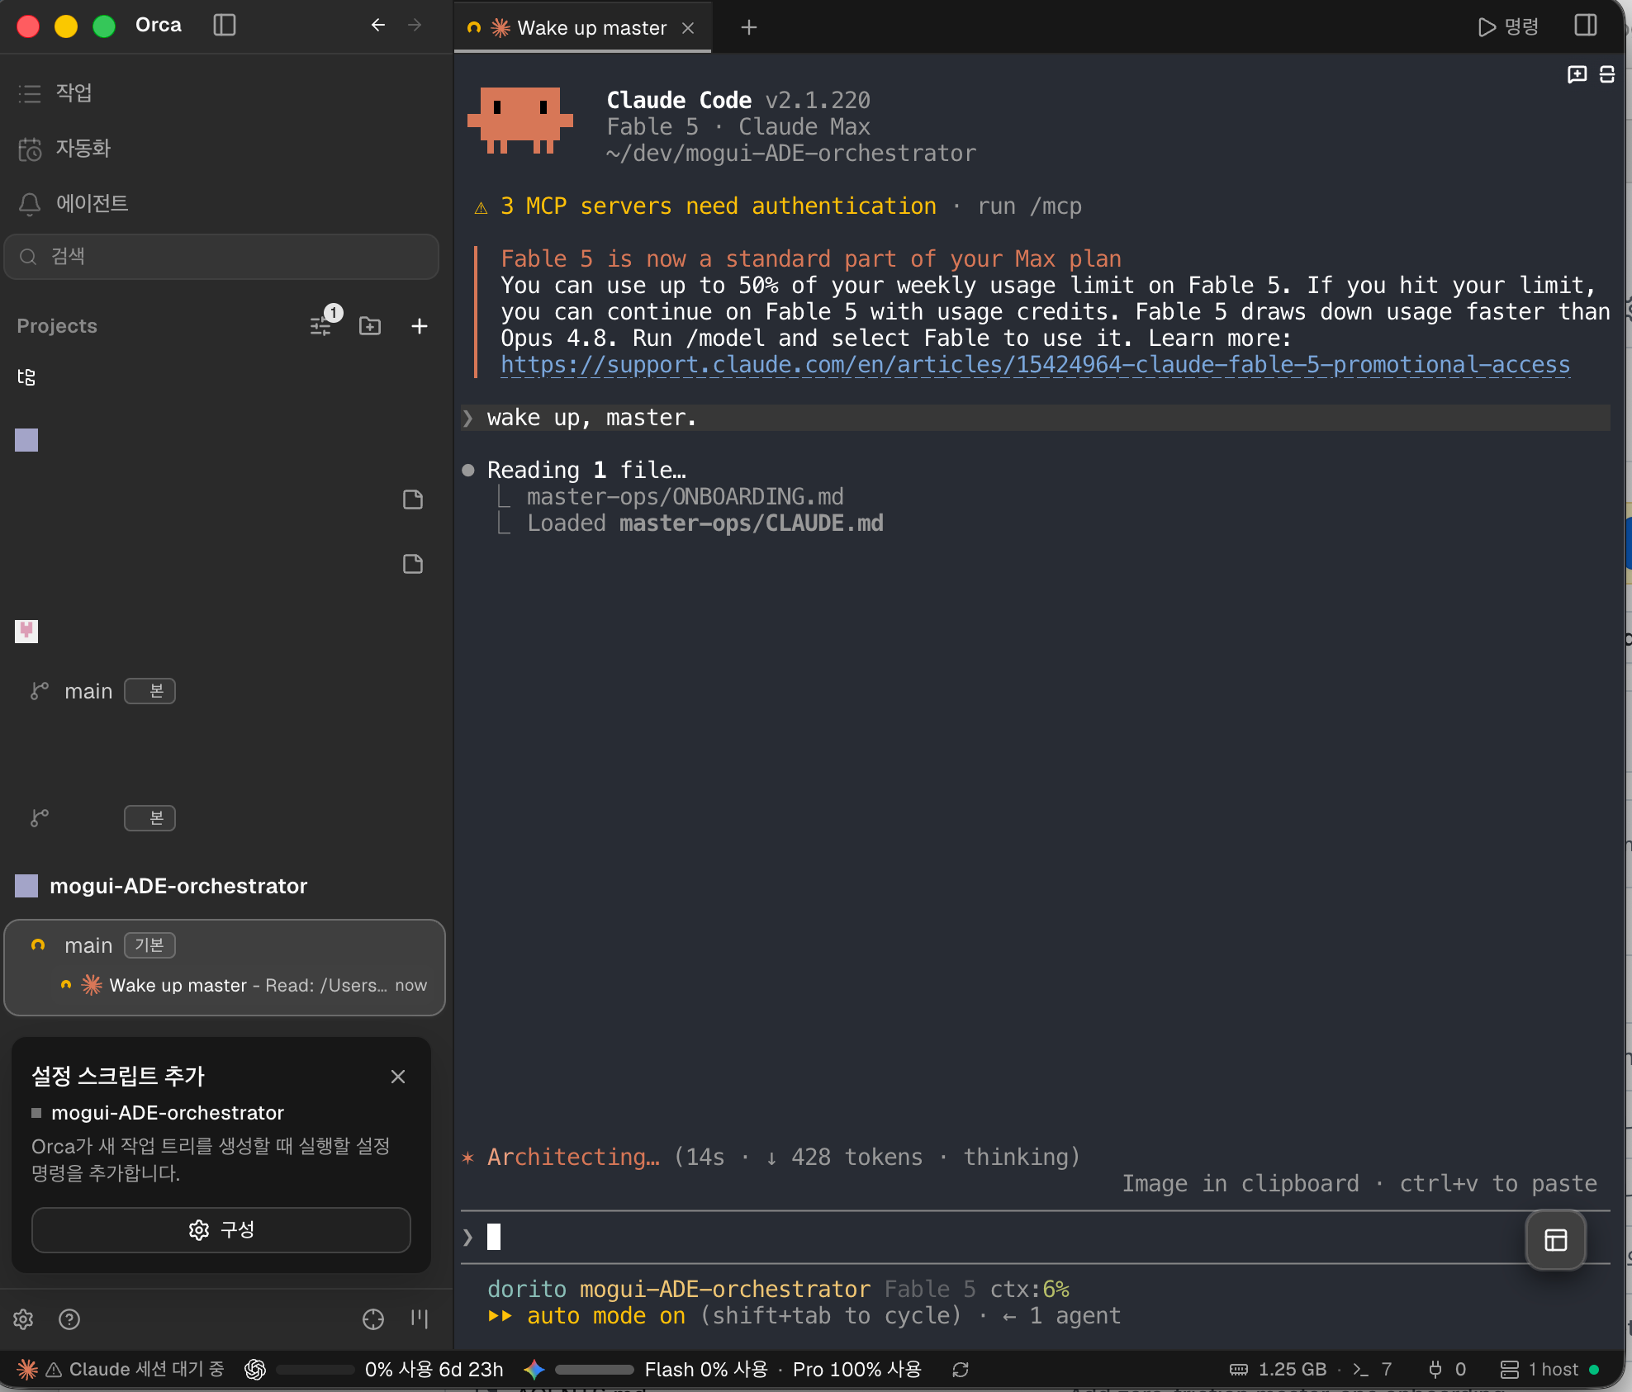Click the Claude session status icon
Image resolution: width=1632 pixels, height=1392 pixels.
tap(27, 1370)
